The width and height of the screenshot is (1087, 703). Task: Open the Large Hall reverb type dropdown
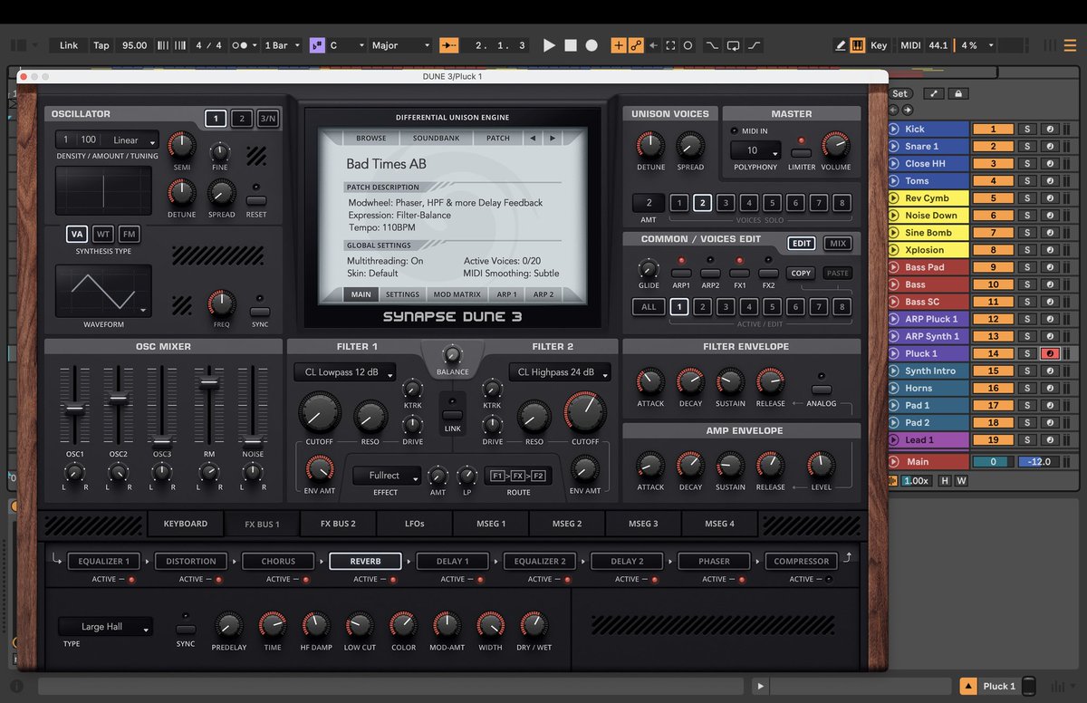pyautogui.click(x=105, y=627)
